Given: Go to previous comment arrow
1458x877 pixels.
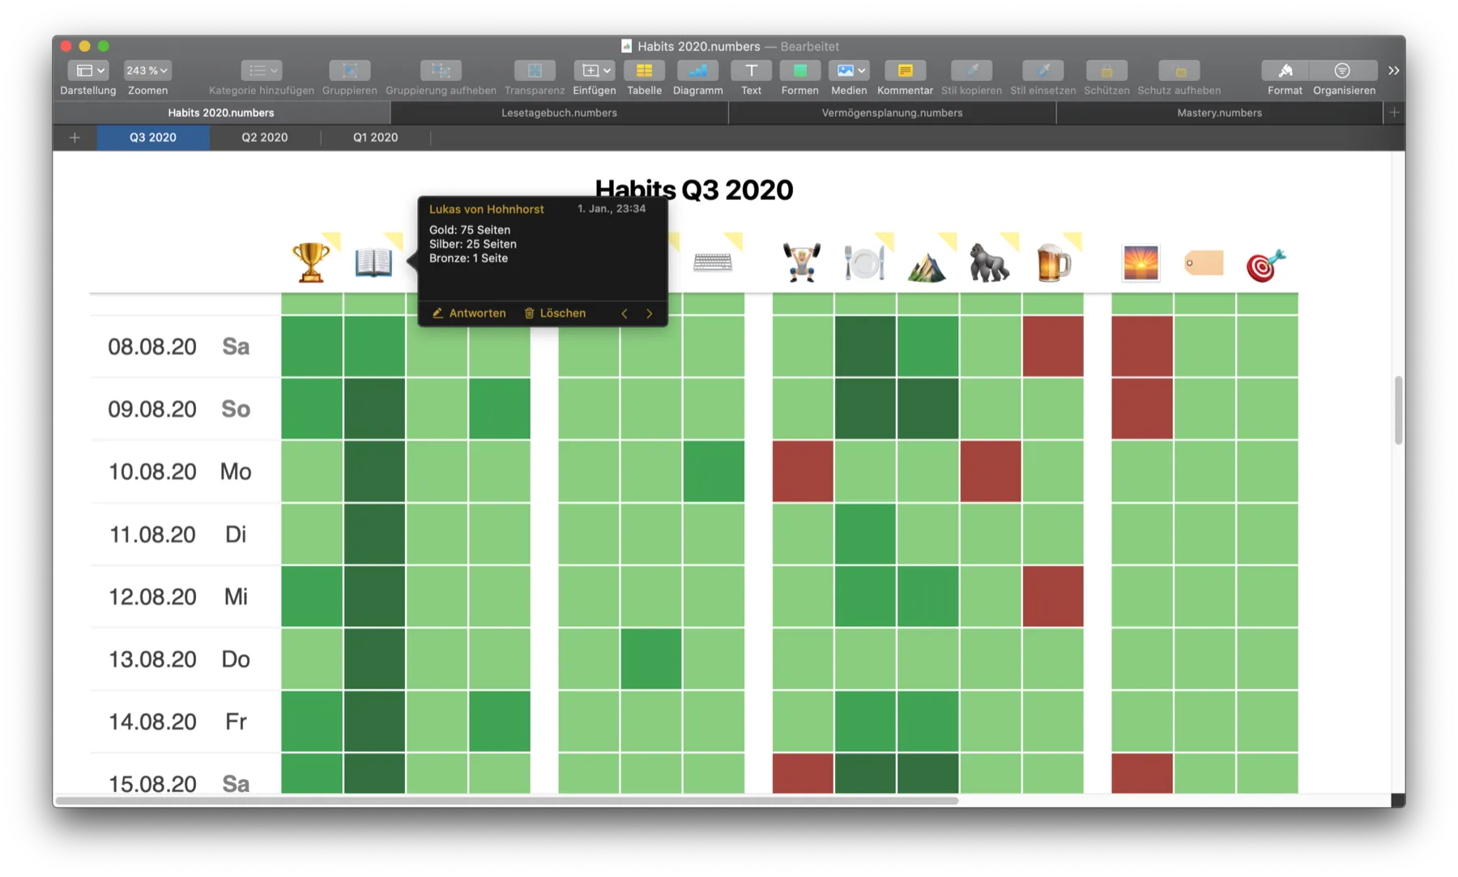Looking at the screenshot, I should point(625,313).
